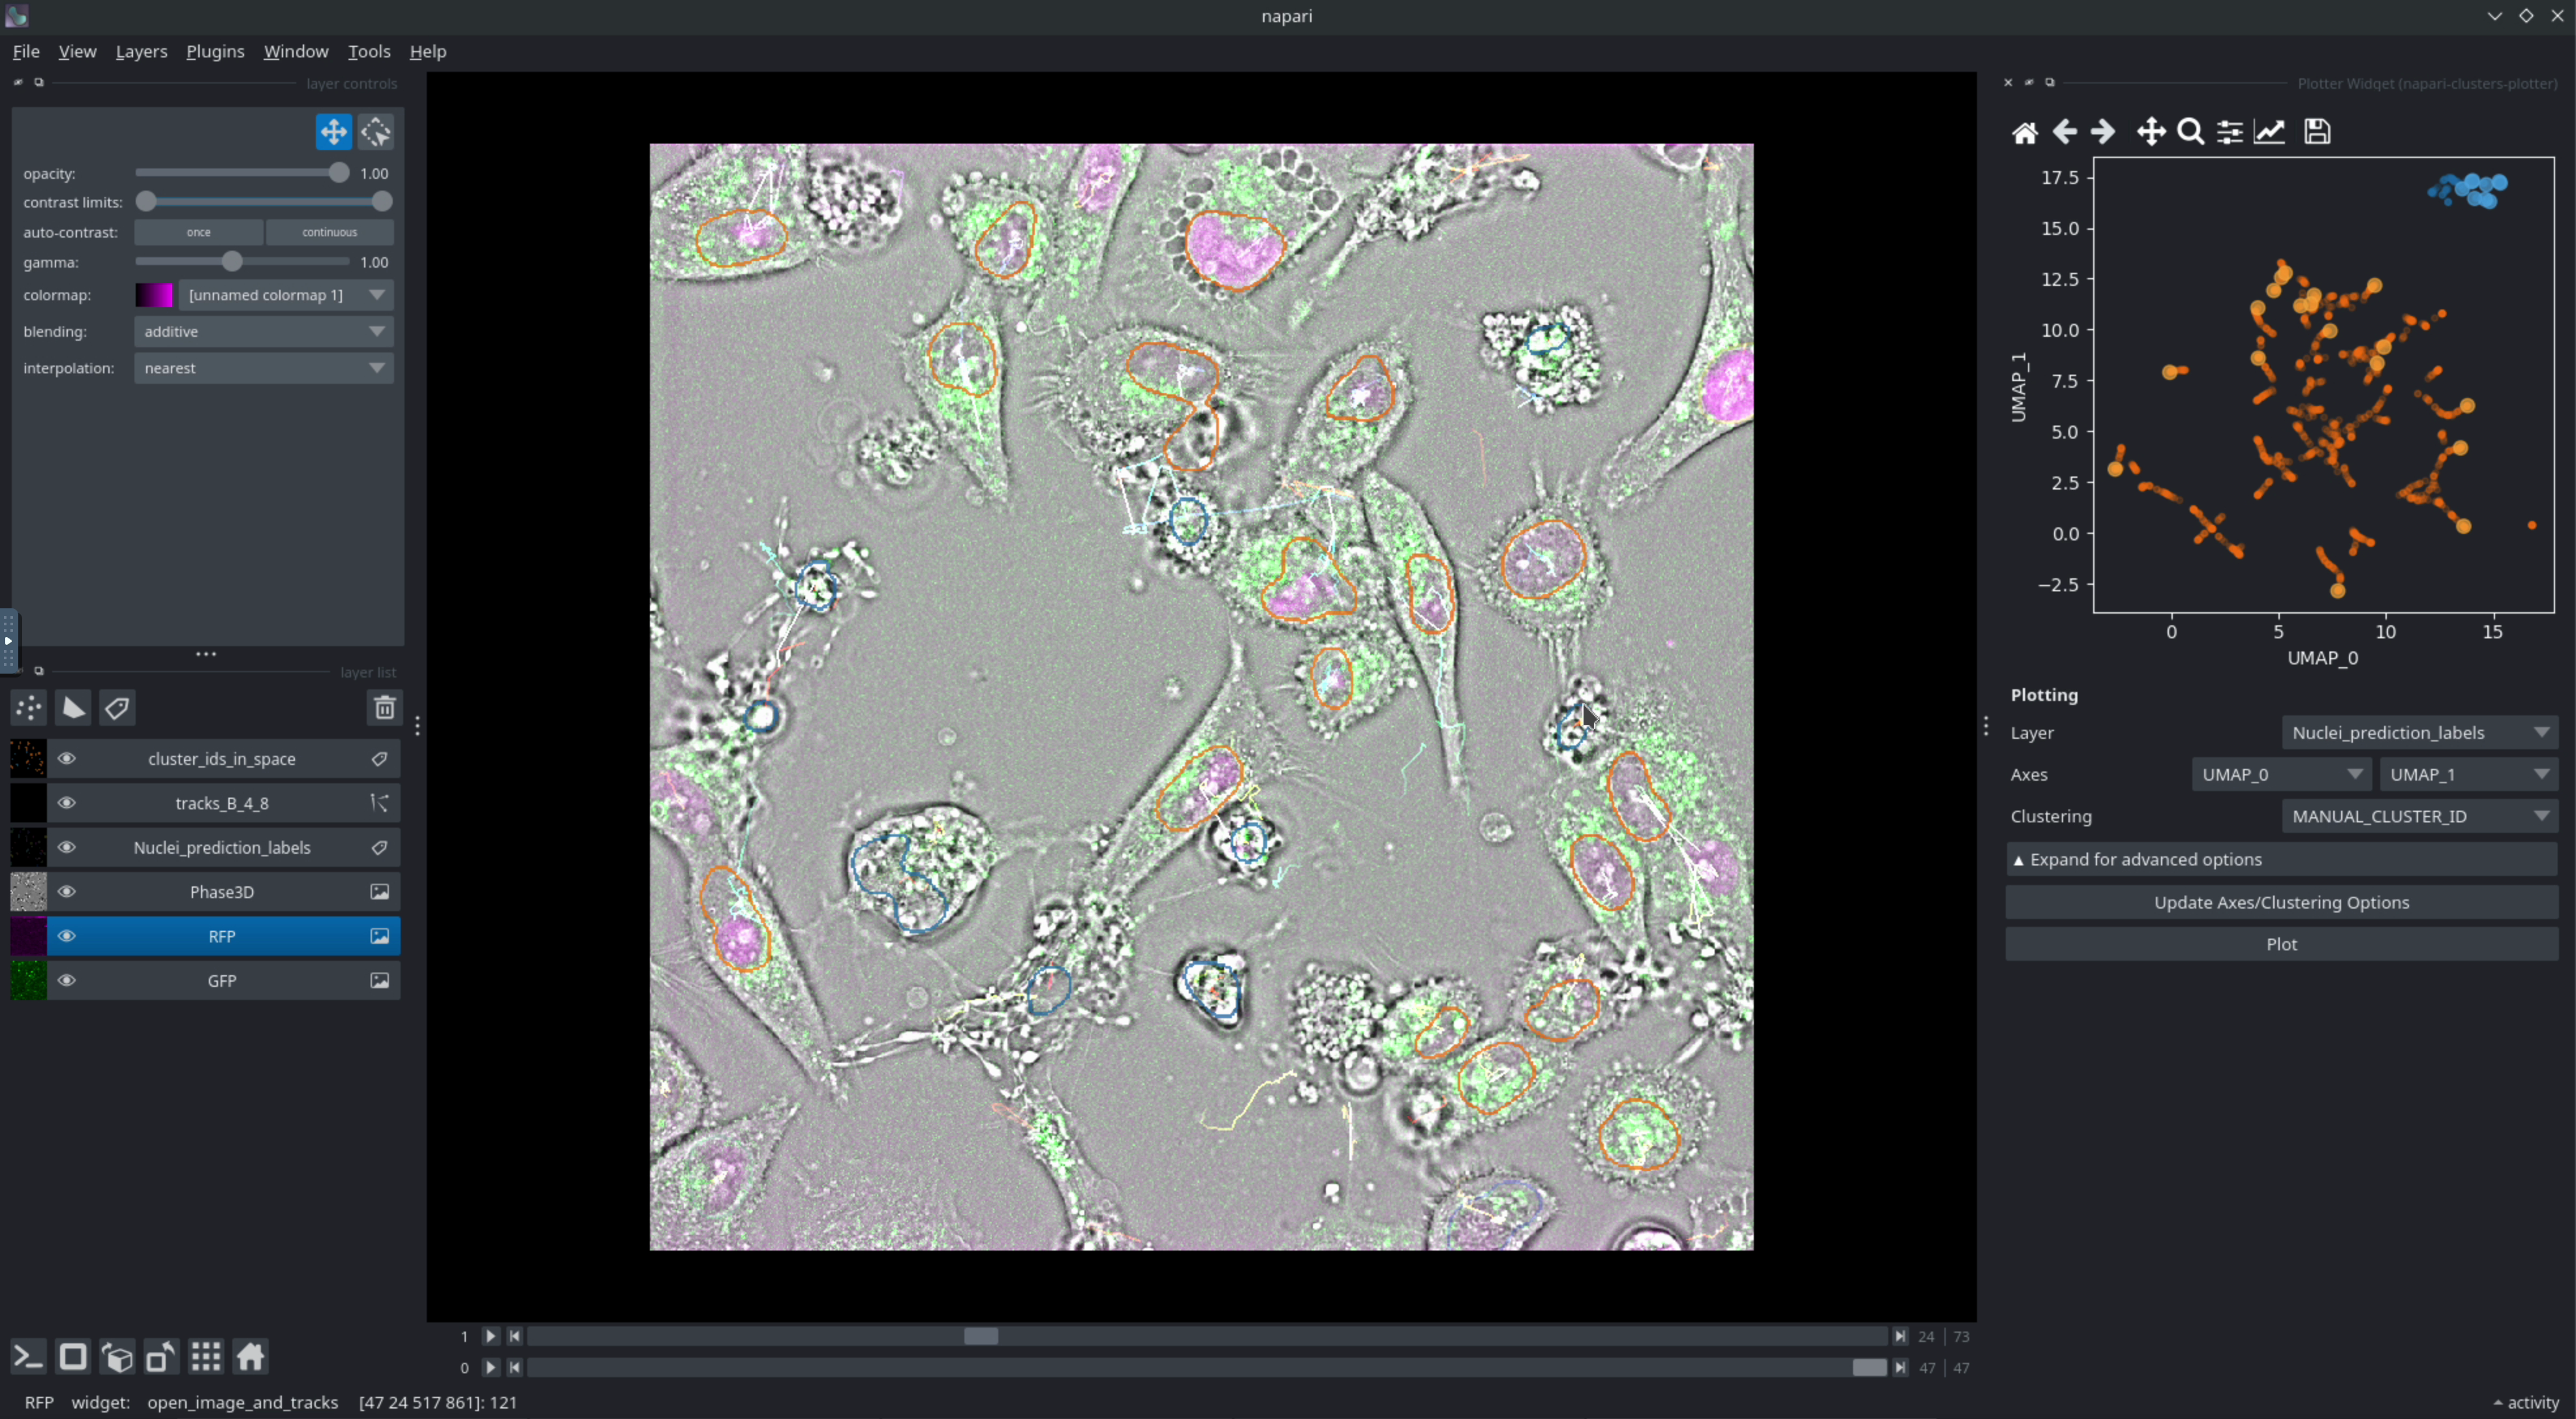Click the gamma slider handle
2576x1419 pixels.
point(232,262)
